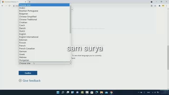Open Chrome's three-dot menu
The width and height of the screenshot is (169, 95).
click(167, 6)
